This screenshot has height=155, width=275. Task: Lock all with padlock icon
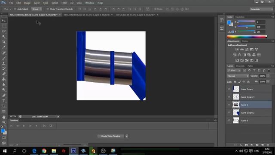coord(248,82)
